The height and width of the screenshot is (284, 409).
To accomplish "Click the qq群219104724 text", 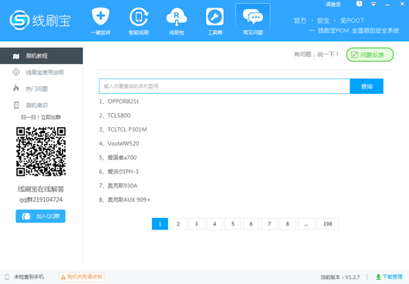I will pos(41,199).
